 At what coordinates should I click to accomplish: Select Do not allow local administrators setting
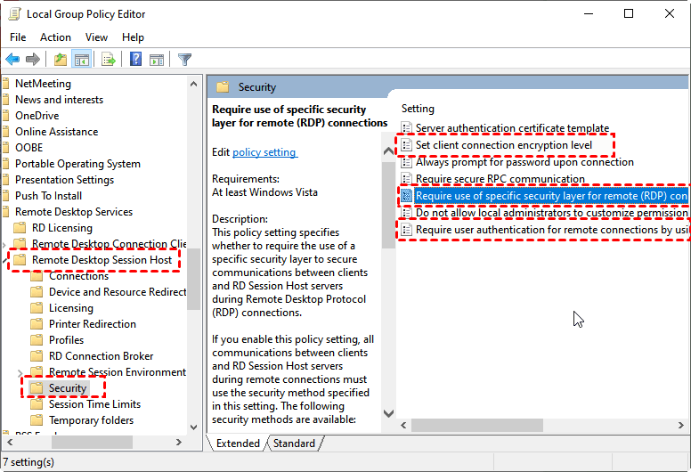point(552,213)
